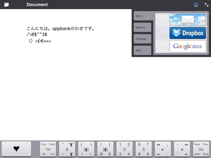
Task: Tap the number key with 0 in center
Action: tap(124, 149)
